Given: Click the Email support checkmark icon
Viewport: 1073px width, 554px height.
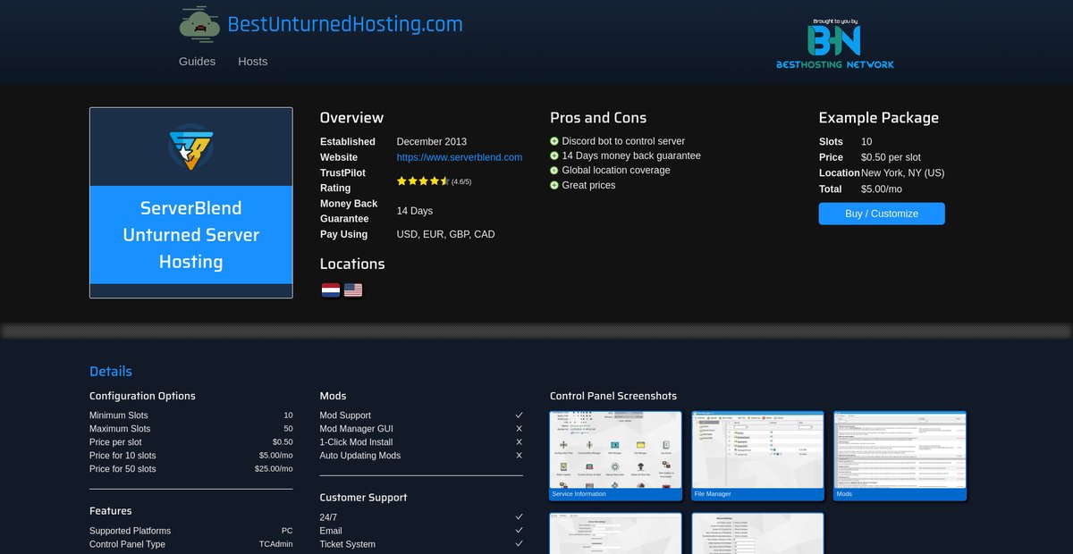Looking at the screenshot, I should click(x=519, y=531).
